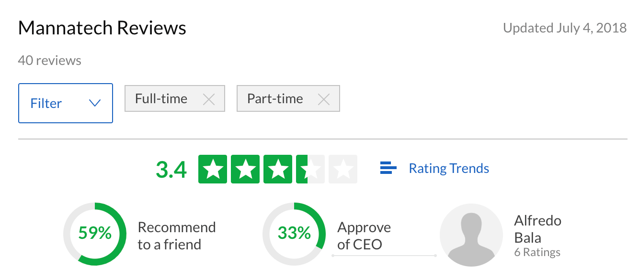This screenshot has width=639, height=279.
Task: Click the Full-time filter chip label
Action: [161, 99]
